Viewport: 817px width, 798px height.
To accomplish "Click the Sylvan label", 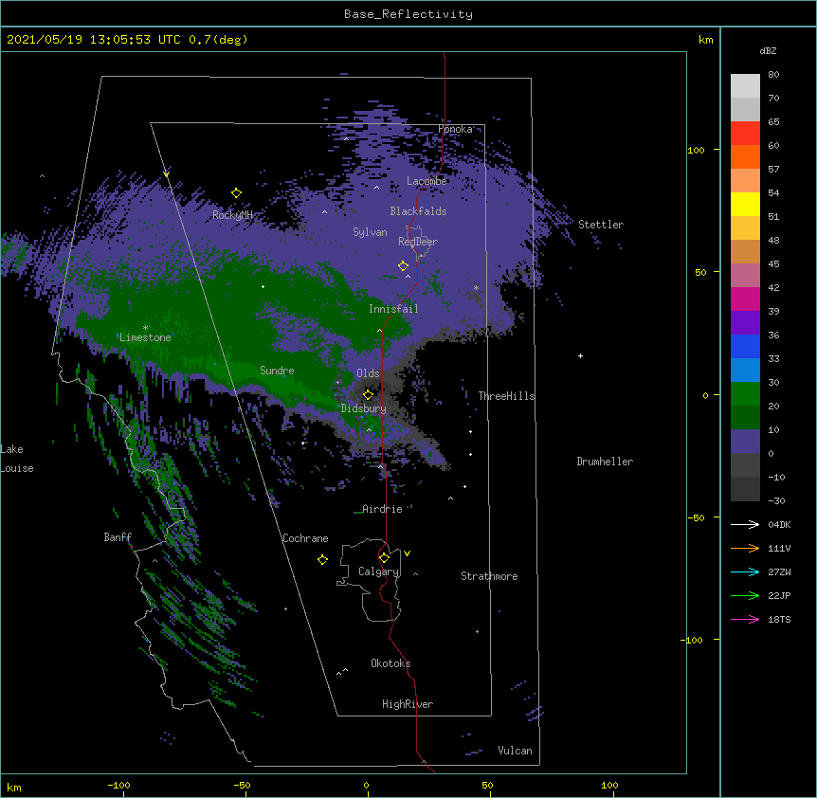I will [x=370, y=232].
